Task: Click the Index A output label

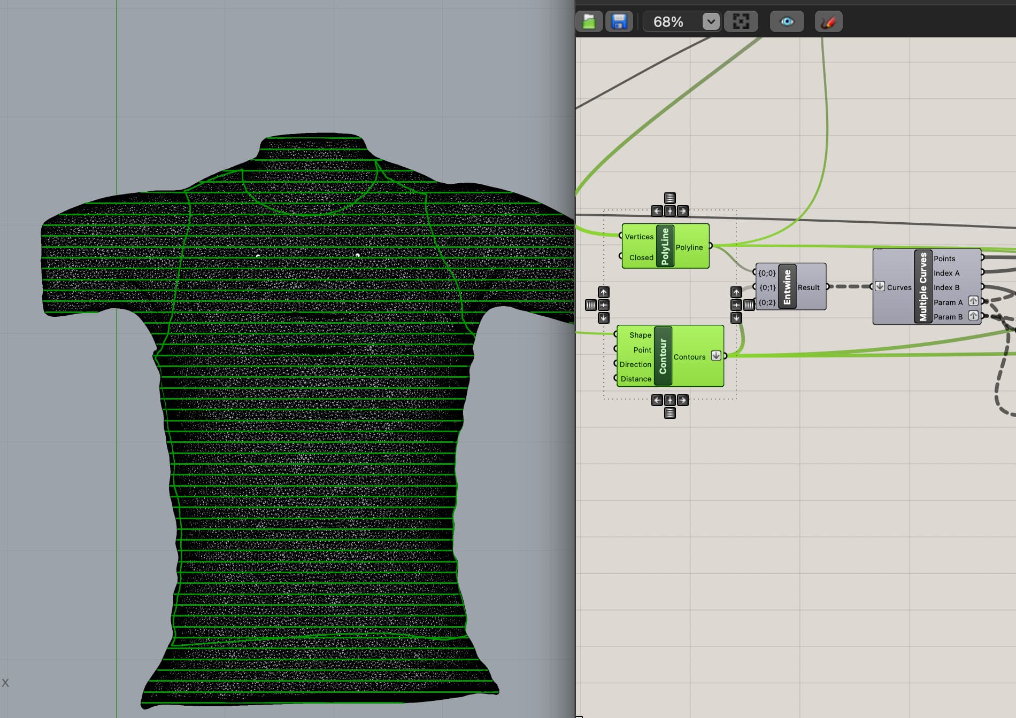Action: pyautogui.click(x=946, y=273)
